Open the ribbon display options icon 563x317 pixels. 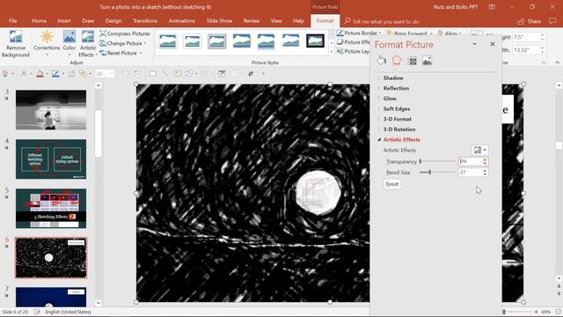click(x=492, y=7)
